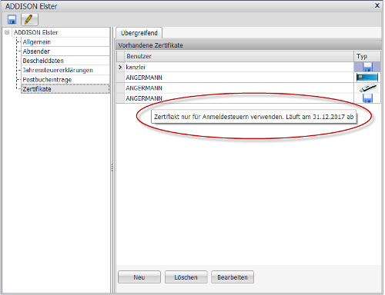Viewport: 385px width, 295px height.
Task: Click the floppy disk type icon for kanzlei
Action: tap(367, 67)
